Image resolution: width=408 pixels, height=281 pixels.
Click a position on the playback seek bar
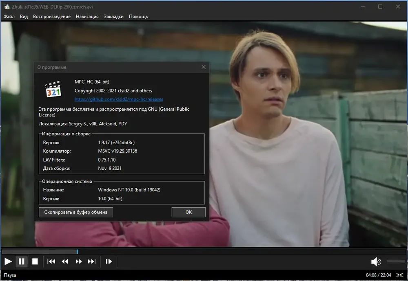[x=204, y=251]
